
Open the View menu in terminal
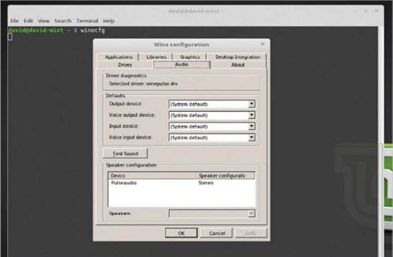click(44, 21)
